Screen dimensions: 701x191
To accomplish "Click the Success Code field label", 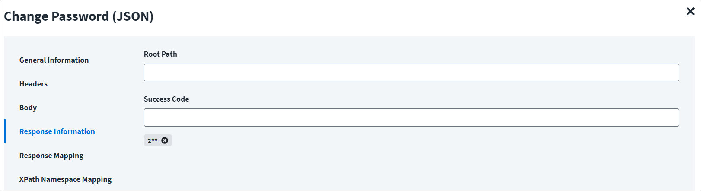I will 166,99.
